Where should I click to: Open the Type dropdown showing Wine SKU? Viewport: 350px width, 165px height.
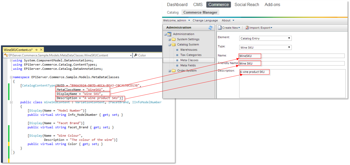265,48
